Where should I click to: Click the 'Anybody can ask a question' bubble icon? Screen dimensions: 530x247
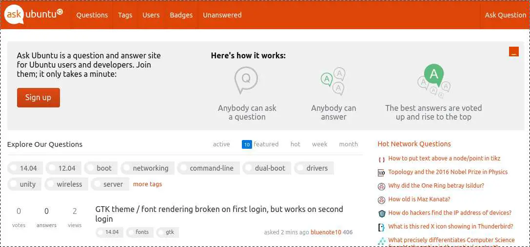[x=246, y=80]
